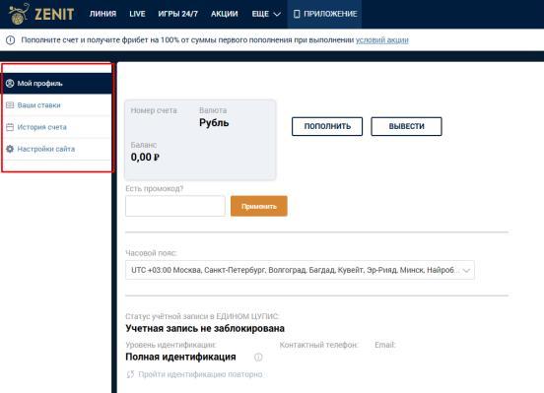The height and width of the screenshot is (393, 544).
Task: Expand the ЕЩЕ menu chevron
Action: pos(277,14)
